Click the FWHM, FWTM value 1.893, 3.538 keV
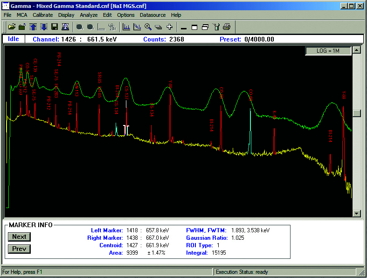 click(x=250, y=230)
